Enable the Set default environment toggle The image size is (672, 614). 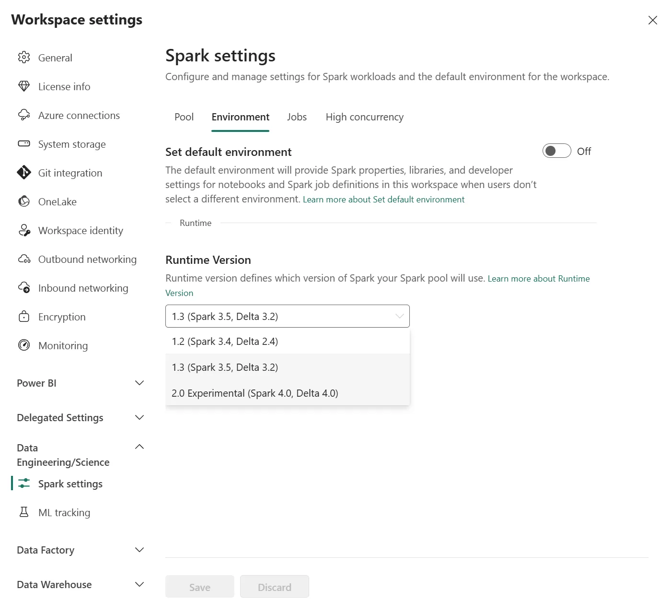556,151
